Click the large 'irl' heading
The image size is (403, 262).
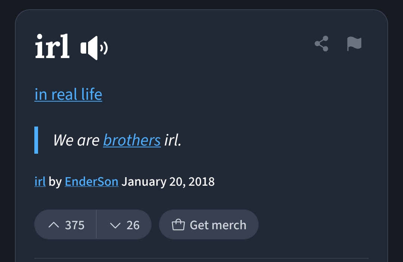(52, 46)
